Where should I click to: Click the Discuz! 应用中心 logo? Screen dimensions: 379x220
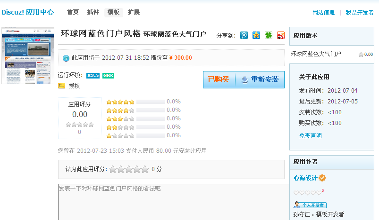[x=28, y=12]
